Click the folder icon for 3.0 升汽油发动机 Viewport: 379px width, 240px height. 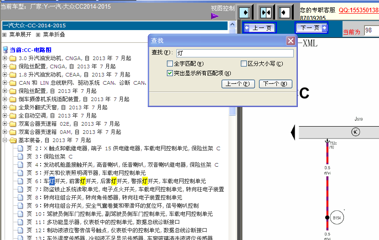[13, 58]
